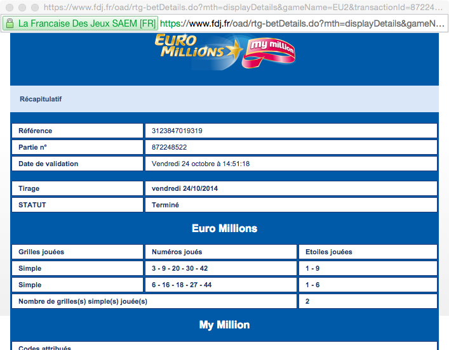Click the Date de validation label

pos(48,164)
